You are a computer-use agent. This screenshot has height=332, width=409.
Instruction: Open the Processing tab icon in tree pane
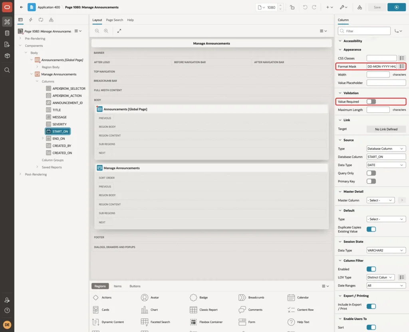point(41,20)
